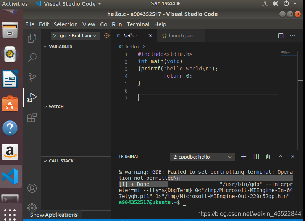The height and width of the screenshot is (221, 305).
Task: Launch LibreOffice Writer from dock
Action: 10,79
